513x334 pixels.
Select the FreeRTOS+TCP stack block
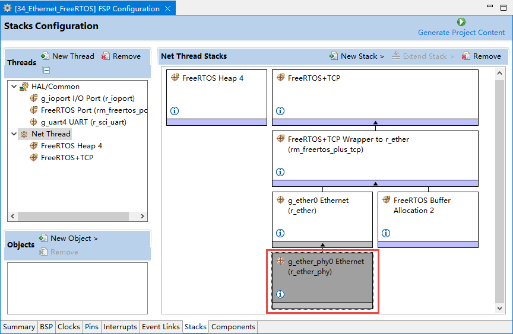(375, 97)
